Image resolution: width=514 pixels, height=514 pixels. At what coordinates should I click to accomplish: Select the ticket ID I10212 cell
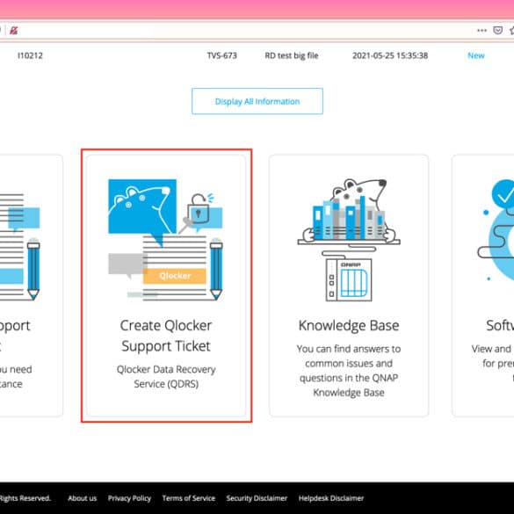point(30,55)
